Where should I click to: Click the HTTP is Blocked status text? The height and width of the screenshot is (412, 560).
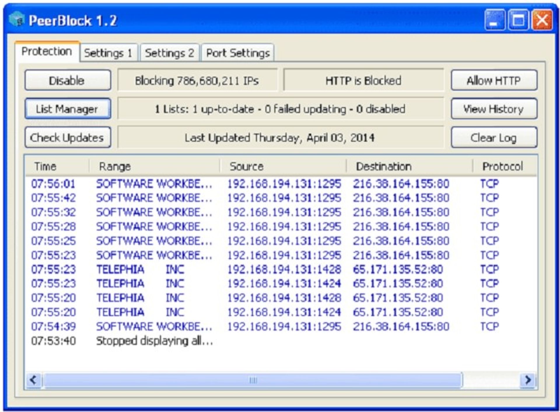363,80
